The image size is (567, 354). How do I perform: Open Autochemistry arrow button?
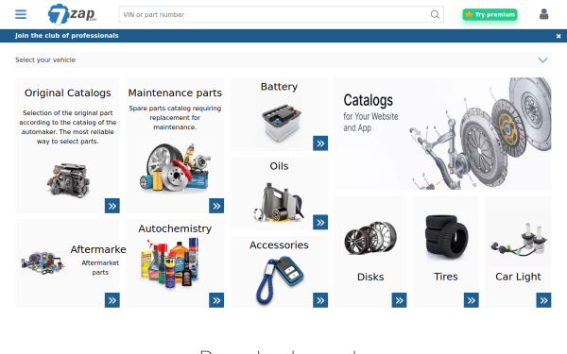(216, 300)
